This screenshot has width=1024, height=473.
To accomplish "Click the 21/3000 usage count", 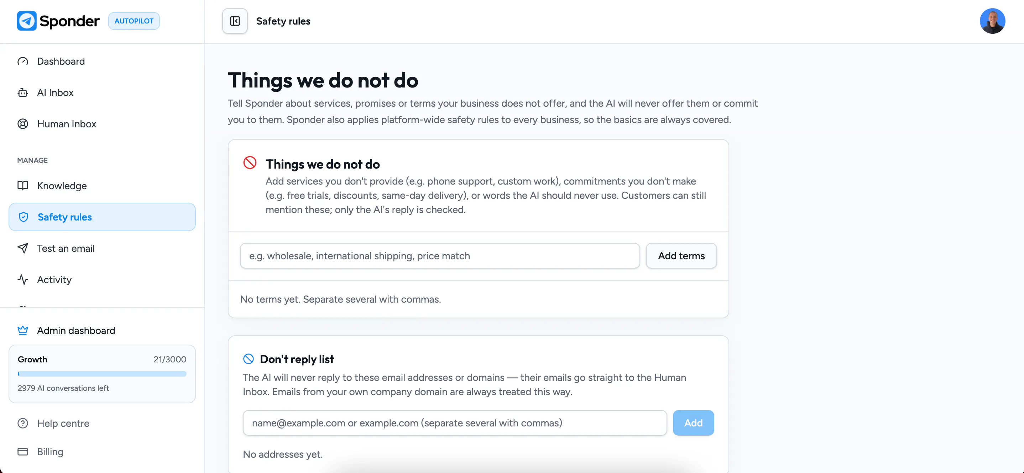I will (x=170, y=360).
